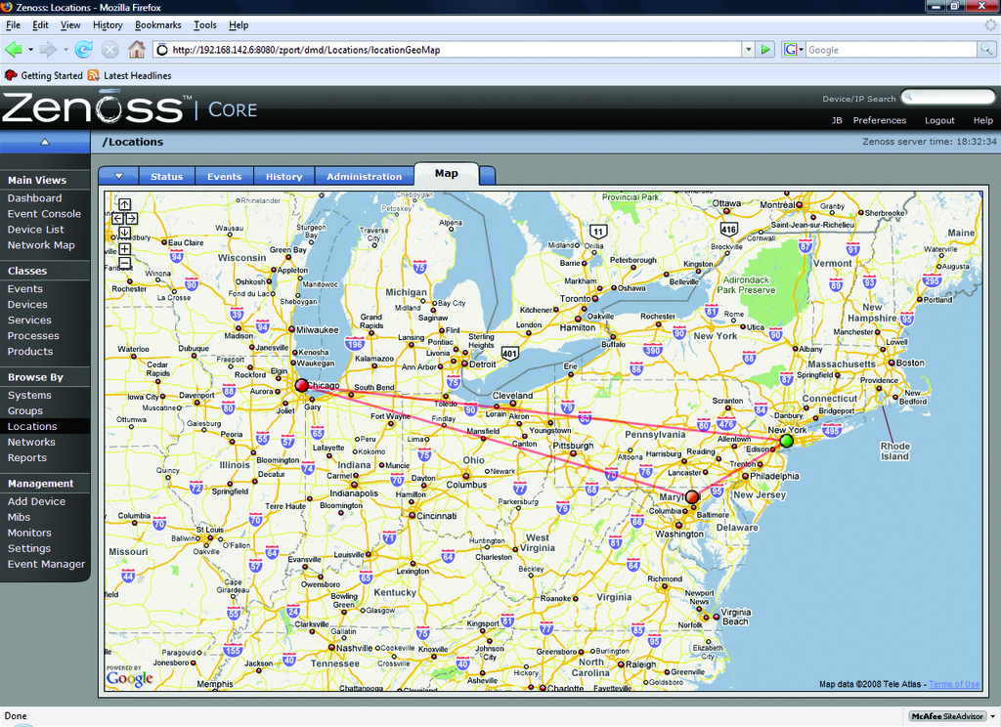Click the green Go arrow beside address bar
Image resolution: width=1001 pixels, height=727 pixels.
pyautogui.click(x=766, y=49)
